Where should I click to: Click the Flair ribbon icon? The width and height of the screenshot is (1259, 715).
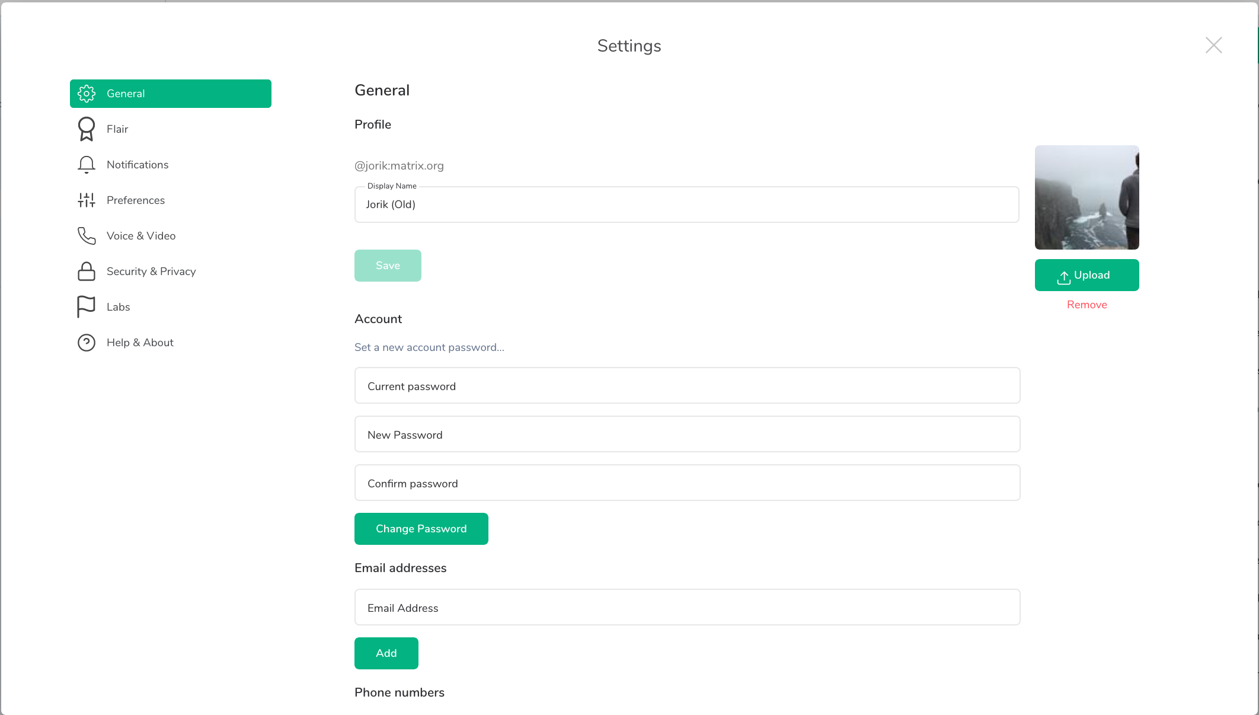87,129
